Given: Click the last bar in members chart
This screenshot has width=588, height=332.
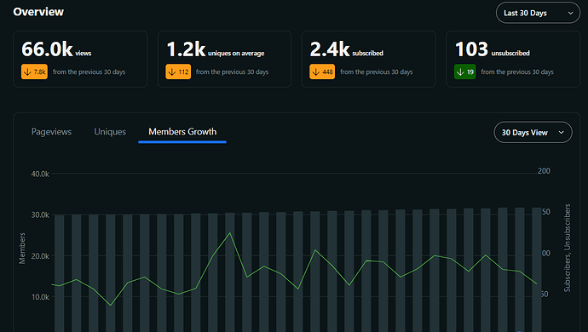Looking at the screenshot, I should coord(537,270).
